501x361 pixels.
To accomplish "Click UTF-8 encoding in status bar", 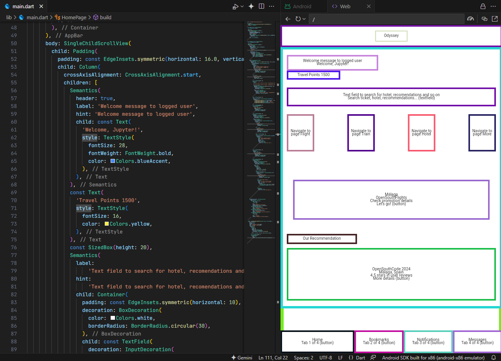I will pyautogui.click(x=326, y=357).
